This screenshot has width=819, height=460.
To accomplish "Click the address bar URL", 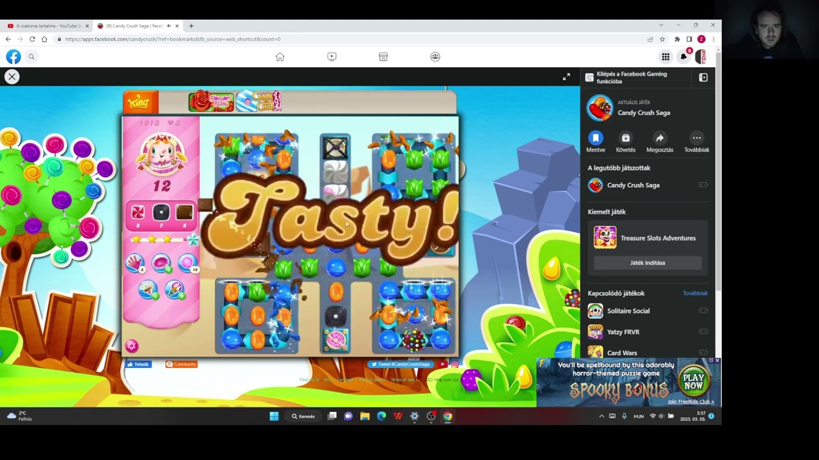I will 173,39.
